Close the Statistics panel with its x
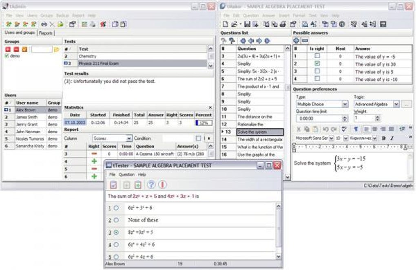 210,108
